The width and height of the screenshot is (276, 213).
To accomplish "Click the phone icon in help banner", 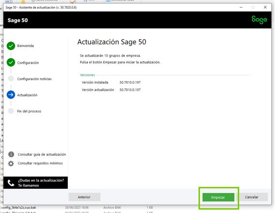I will pyautogui.click(x=11, y=183).
